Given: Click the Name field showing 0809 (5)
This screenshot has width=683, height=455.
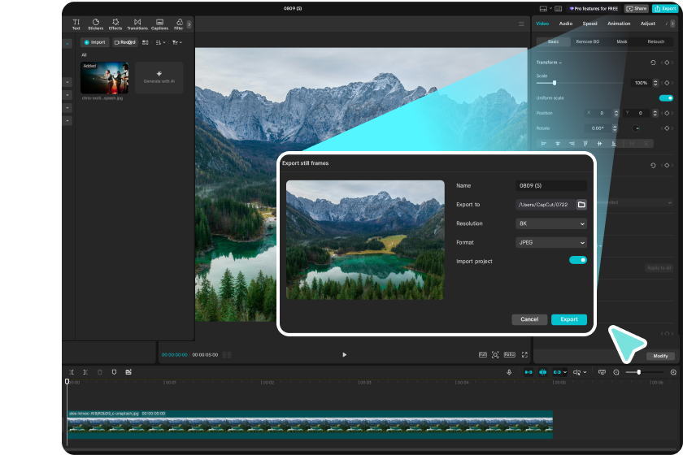Looking at the screenshot, I should click(x=551, y=186).
